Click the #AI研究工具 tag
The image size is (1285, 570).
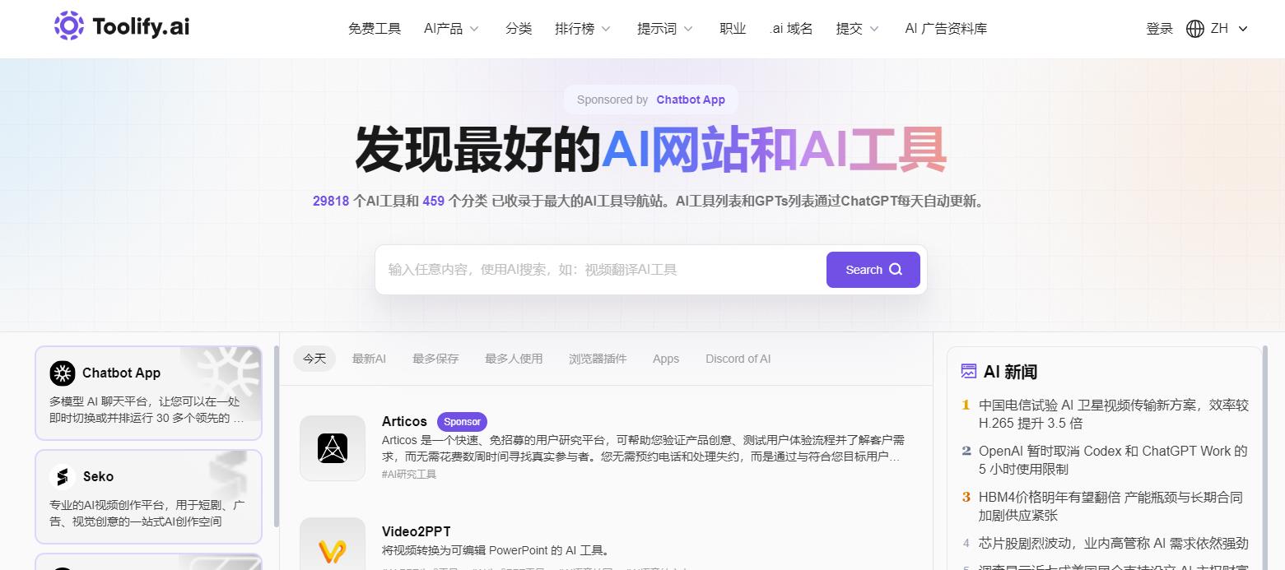coord(409,475)
